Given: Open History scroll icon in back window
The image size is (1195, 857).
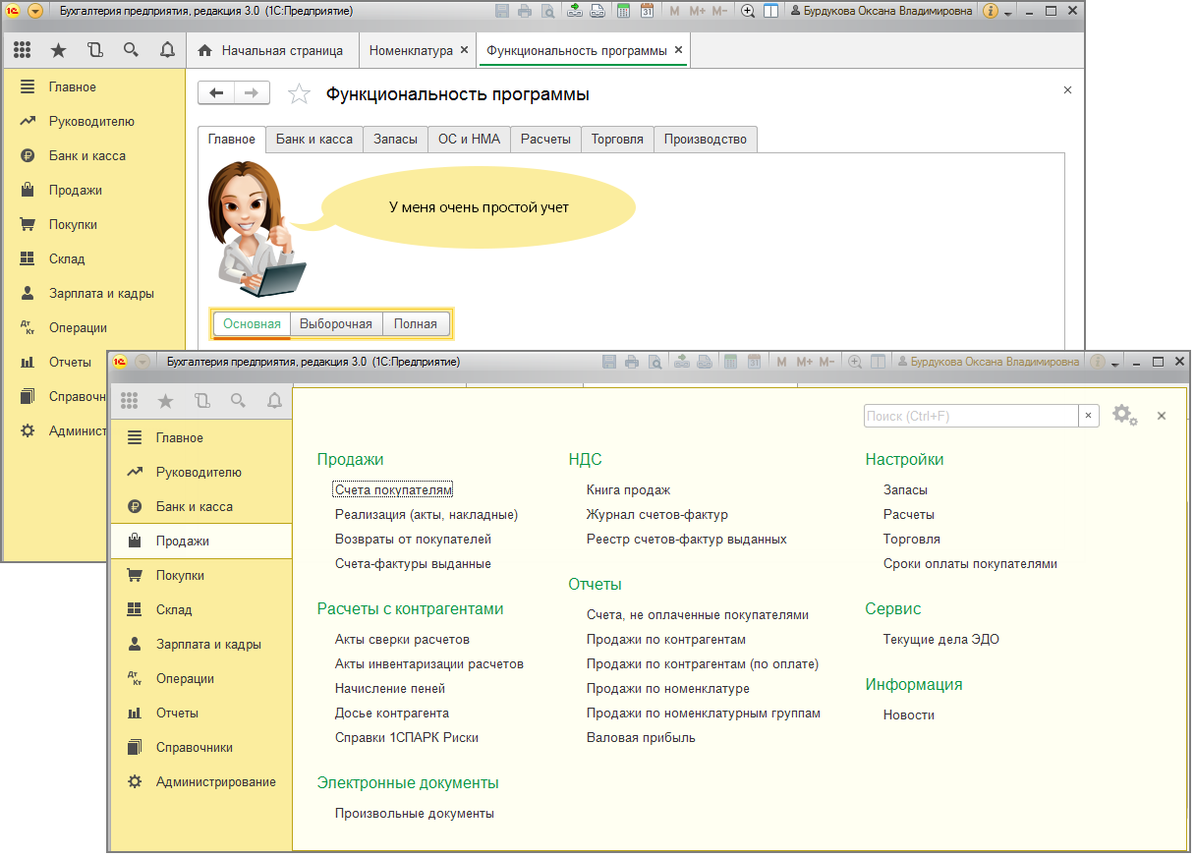Looking at the screenshot, I should click(94, 50).
